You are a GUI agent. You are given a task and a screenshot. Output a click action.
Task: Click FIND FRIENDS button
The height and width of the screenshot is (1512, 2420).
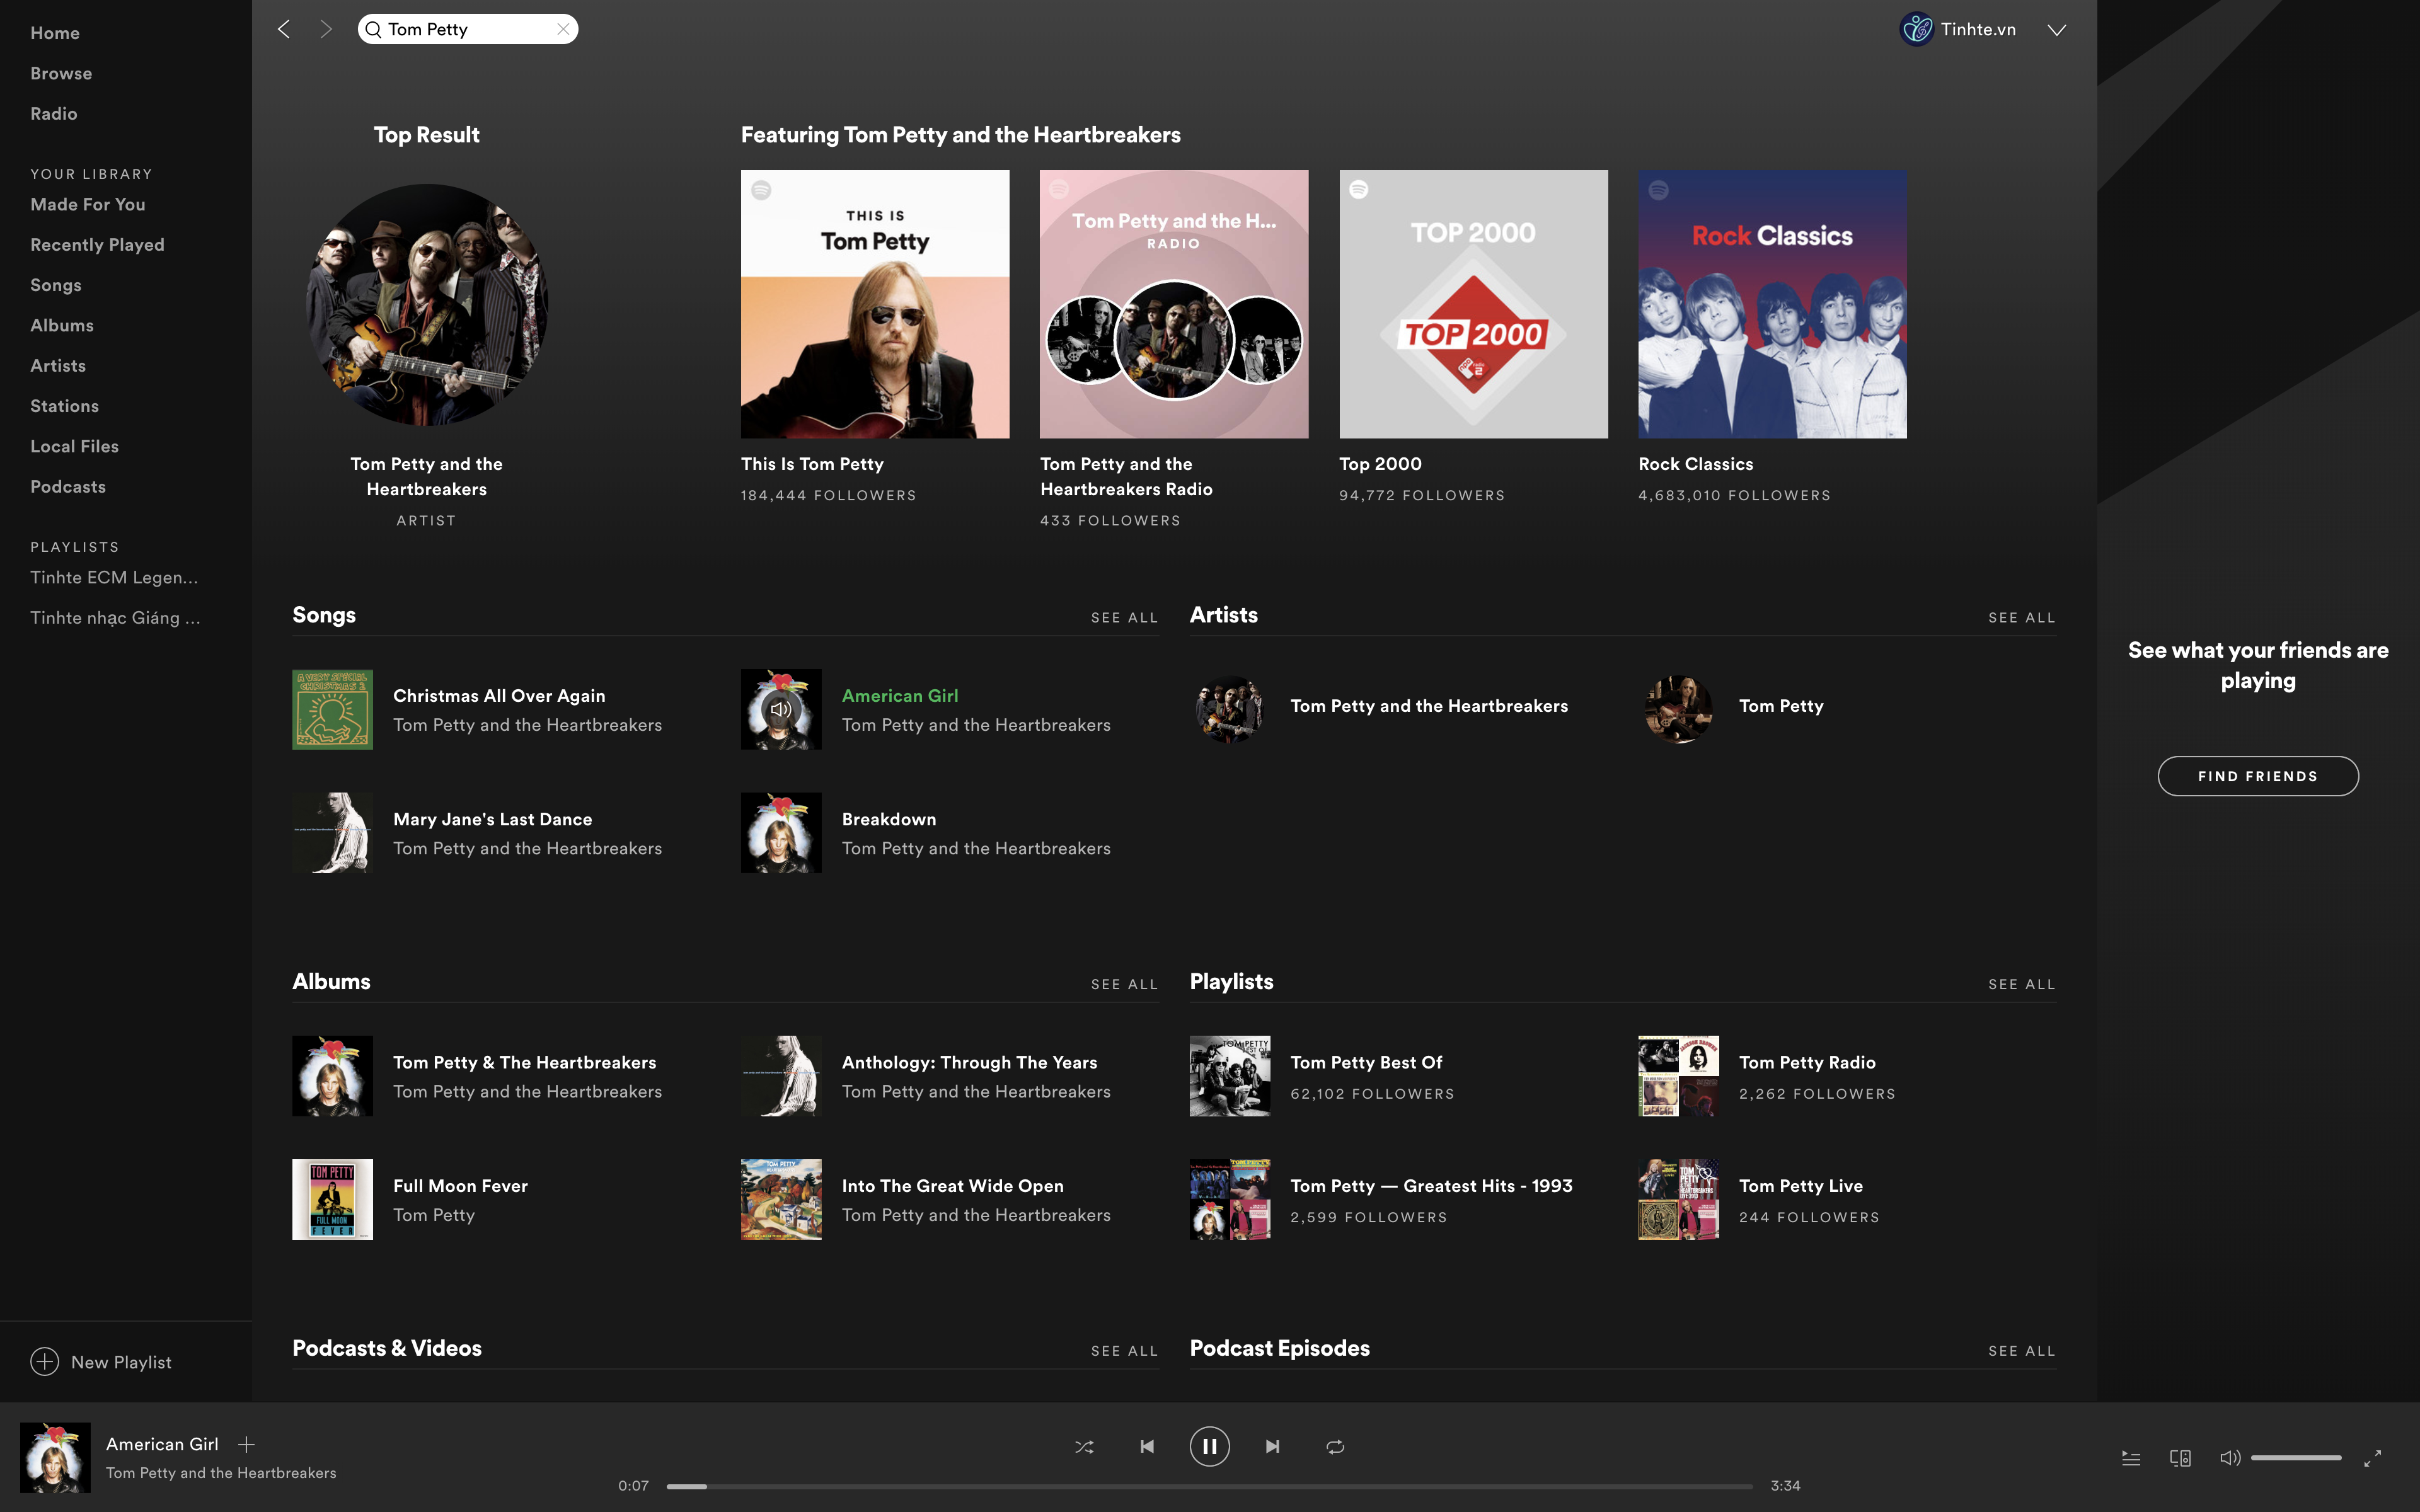tap(2258, 776)
